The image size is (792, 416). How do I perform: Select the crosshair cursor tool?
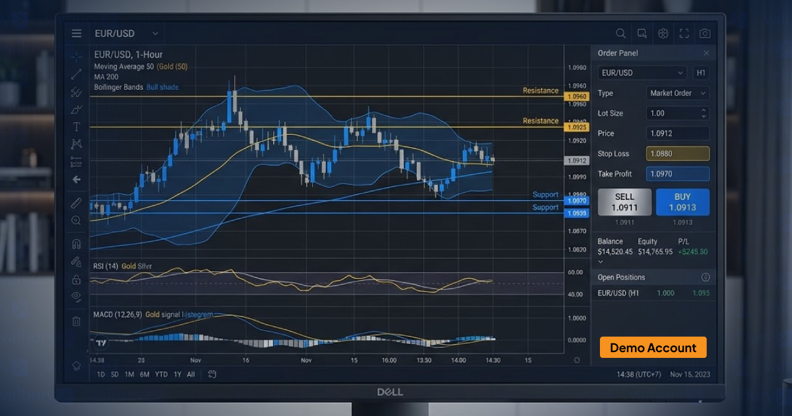pos(77,57)
